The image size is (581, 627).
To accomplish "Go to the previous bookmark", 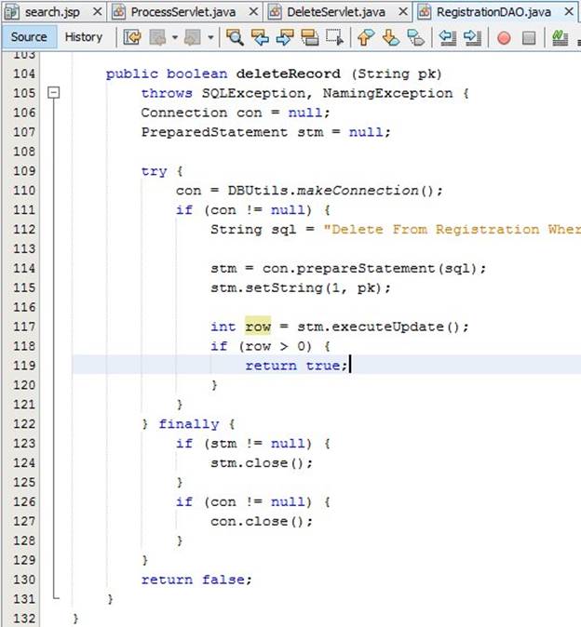I will pyautogui.click(x=366, y=37).
